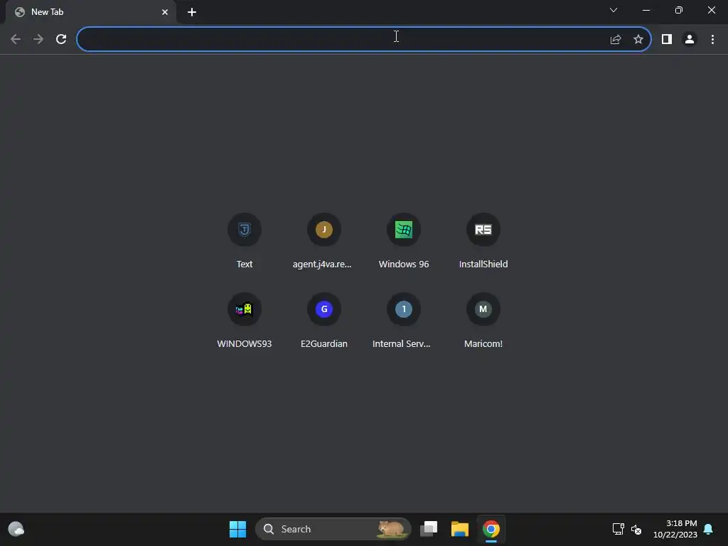Bookmark this tab with the star icon

[x=638, y=40]
